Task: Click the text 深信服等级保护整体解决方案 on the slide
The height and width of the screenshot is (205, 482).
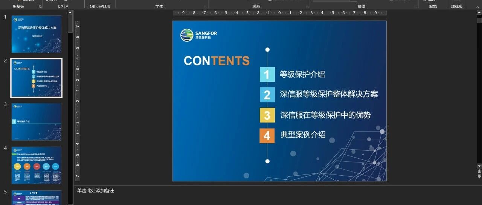Action: point(329,94)
